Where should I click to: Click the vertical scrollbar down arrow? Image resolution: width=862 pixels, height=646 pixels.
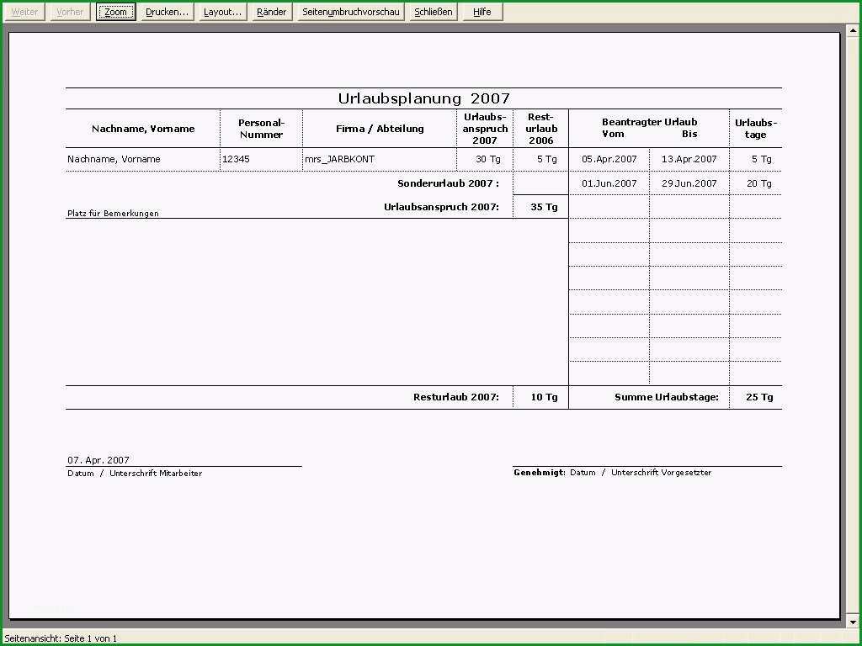click(854, 622)
